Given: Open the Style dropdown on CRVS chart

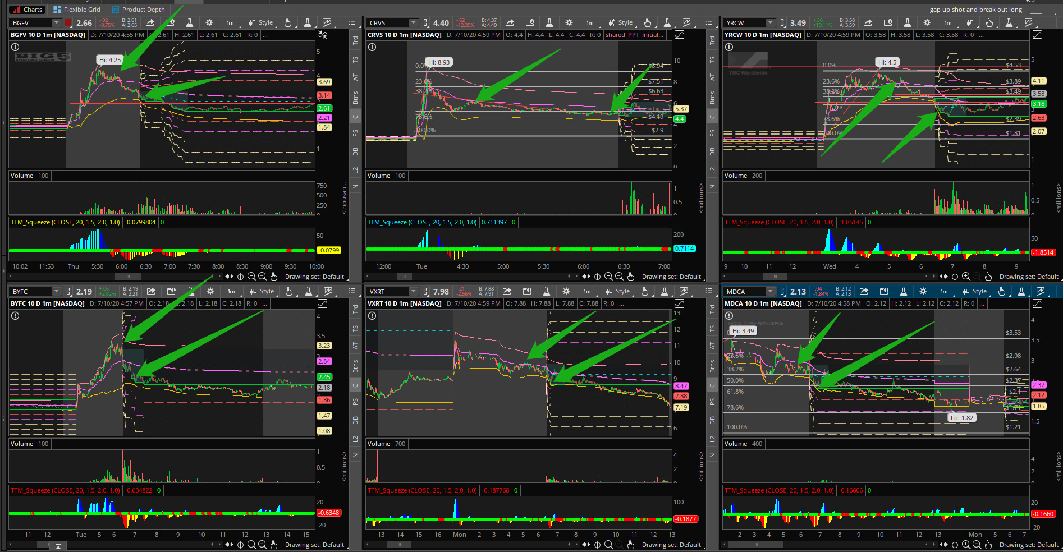Looking at the screenshot, I should pyautogui.click(x=621, y=22).
